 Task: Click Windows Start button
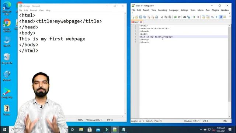pos(4,130)
